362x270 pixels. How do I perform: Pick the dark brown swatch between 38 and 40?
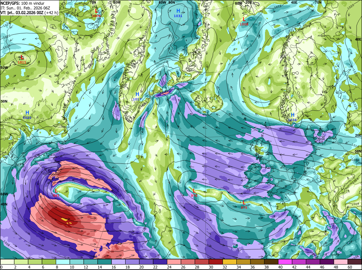271,262
